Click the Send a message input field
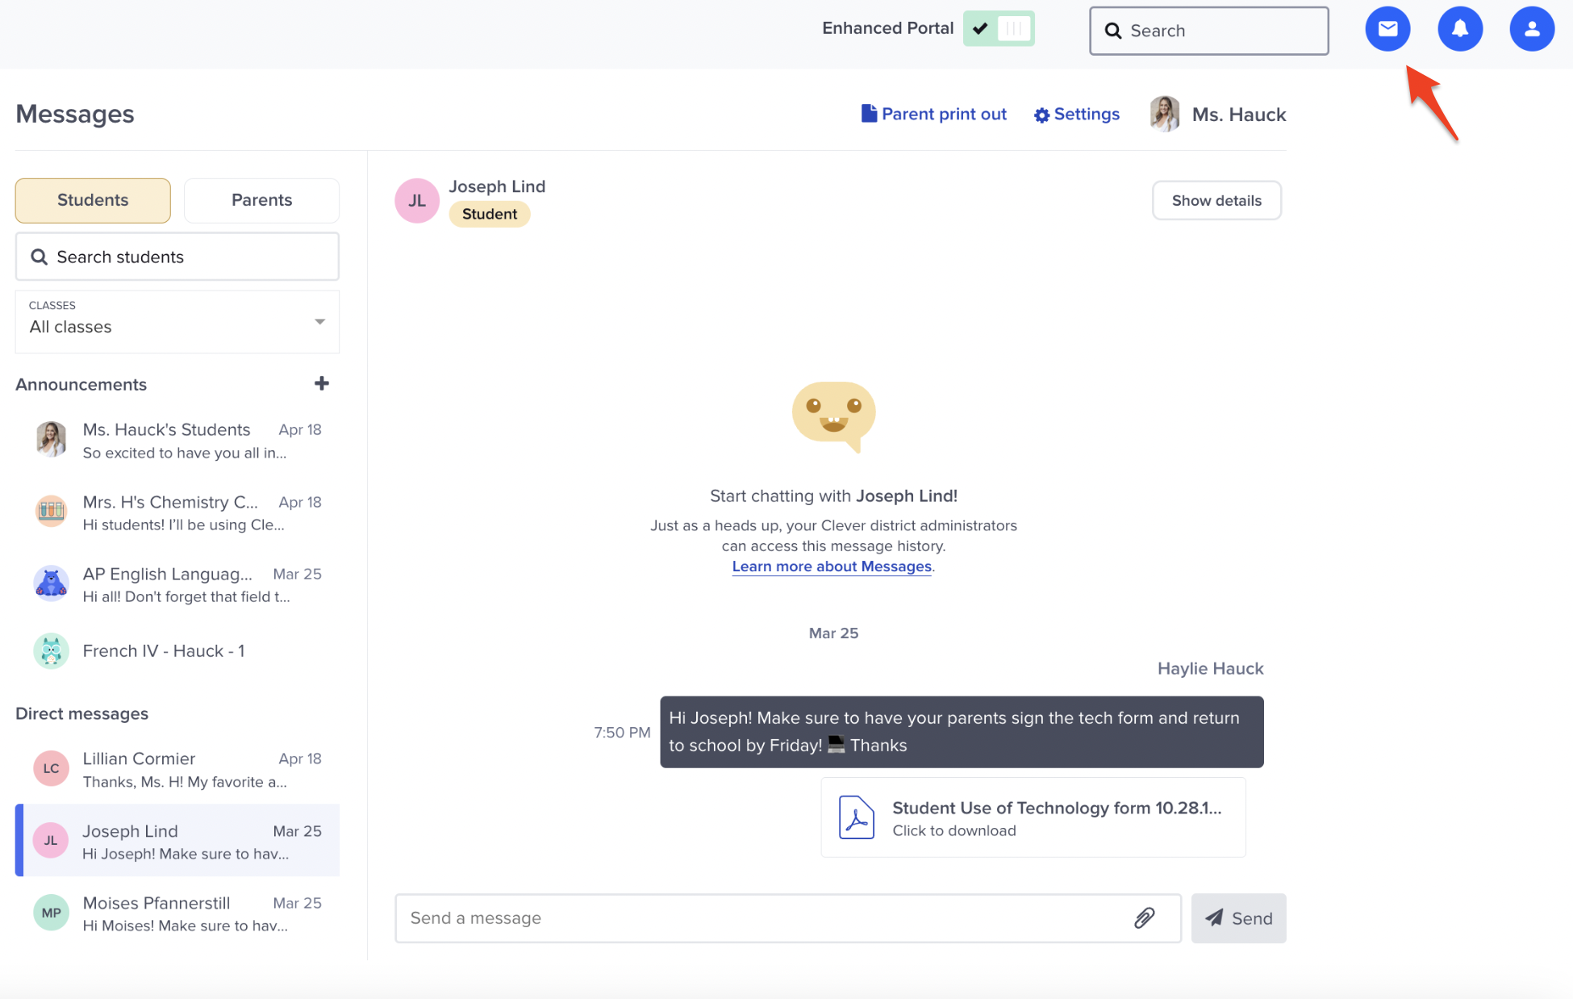Viewport: 1573px width, 999px height. point(726,917)
